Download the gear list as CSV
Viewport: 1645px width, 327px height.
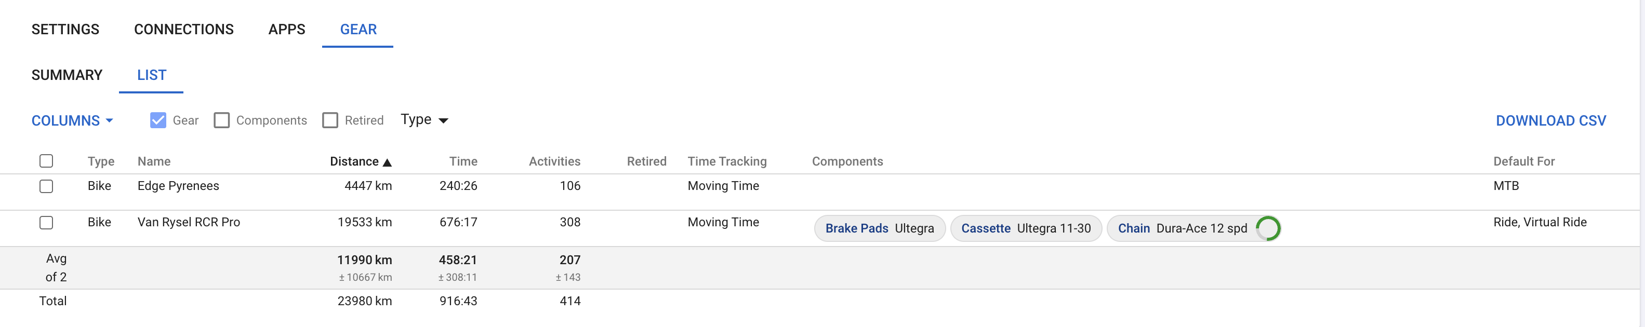(x=1550, y=120)
